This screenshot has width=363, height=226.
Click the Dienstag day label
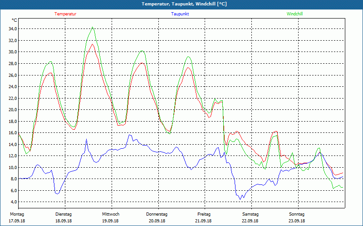click(64, 214)
